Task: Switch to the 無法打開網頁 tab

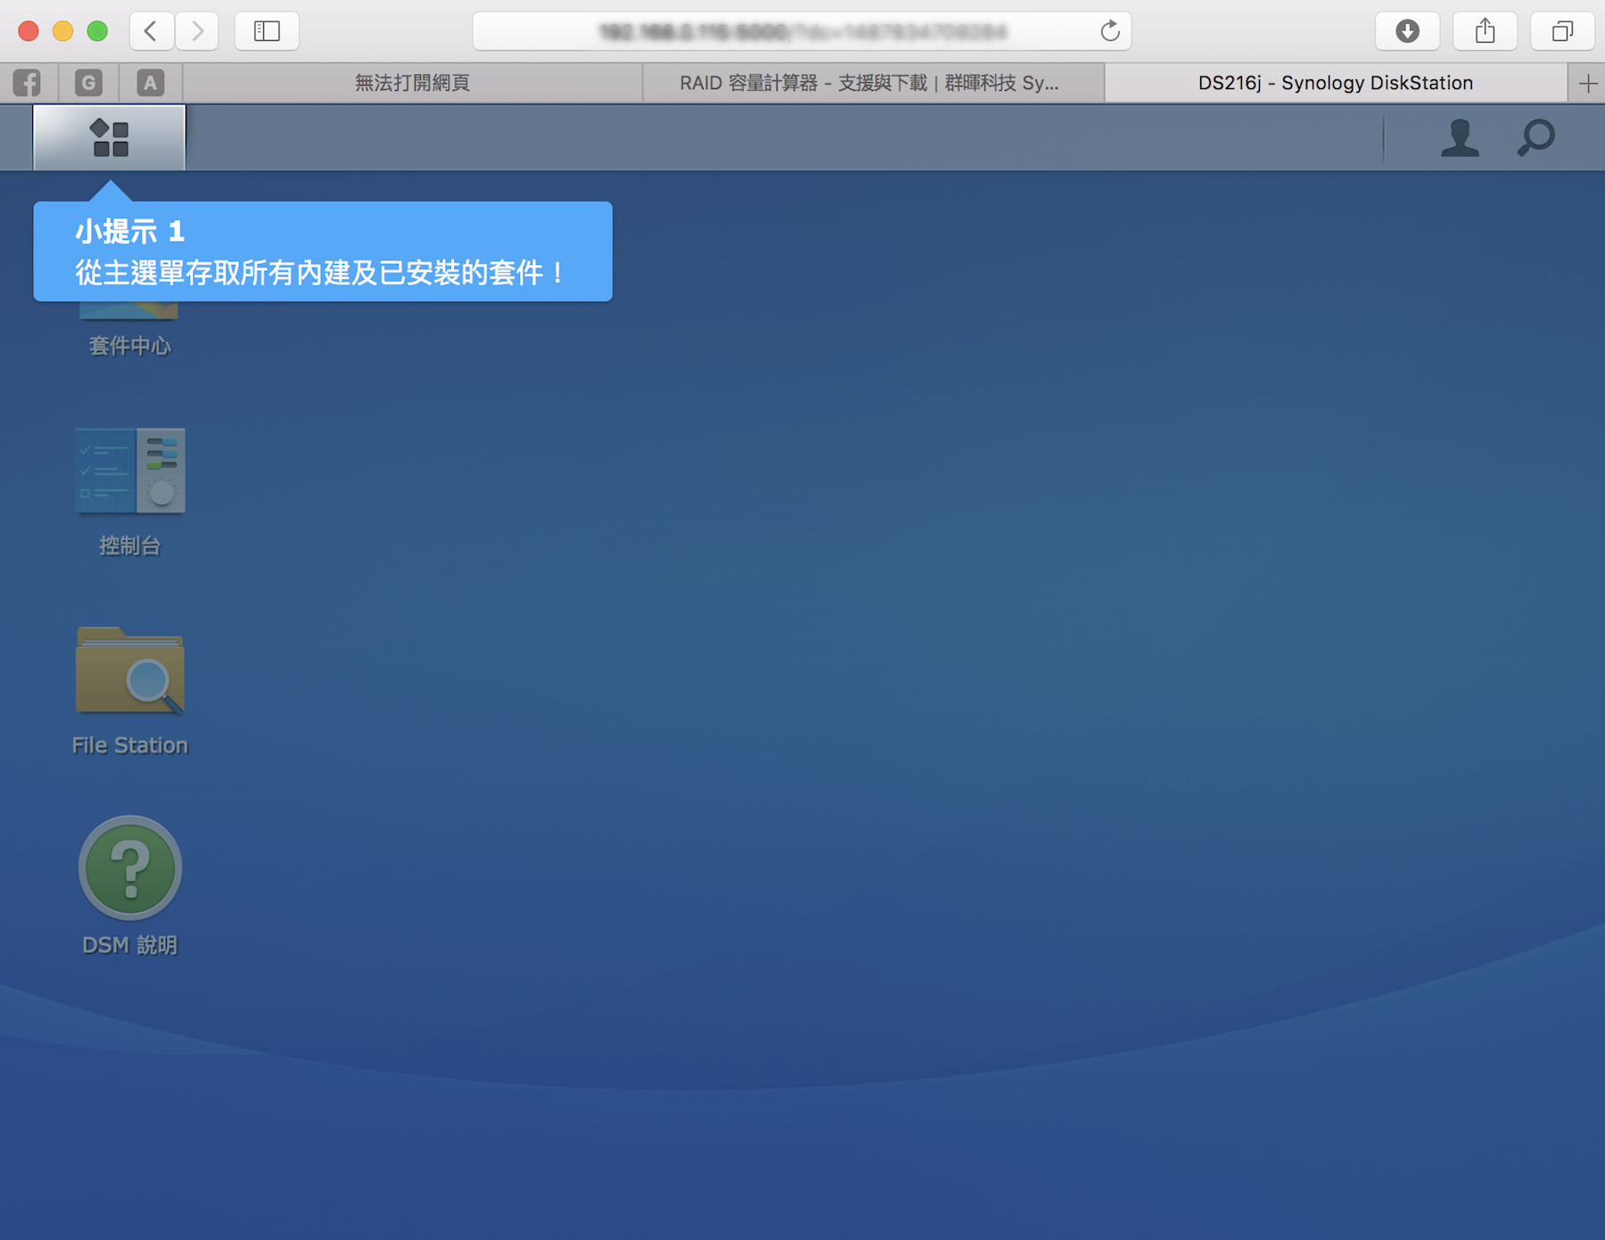Action: 412,83
